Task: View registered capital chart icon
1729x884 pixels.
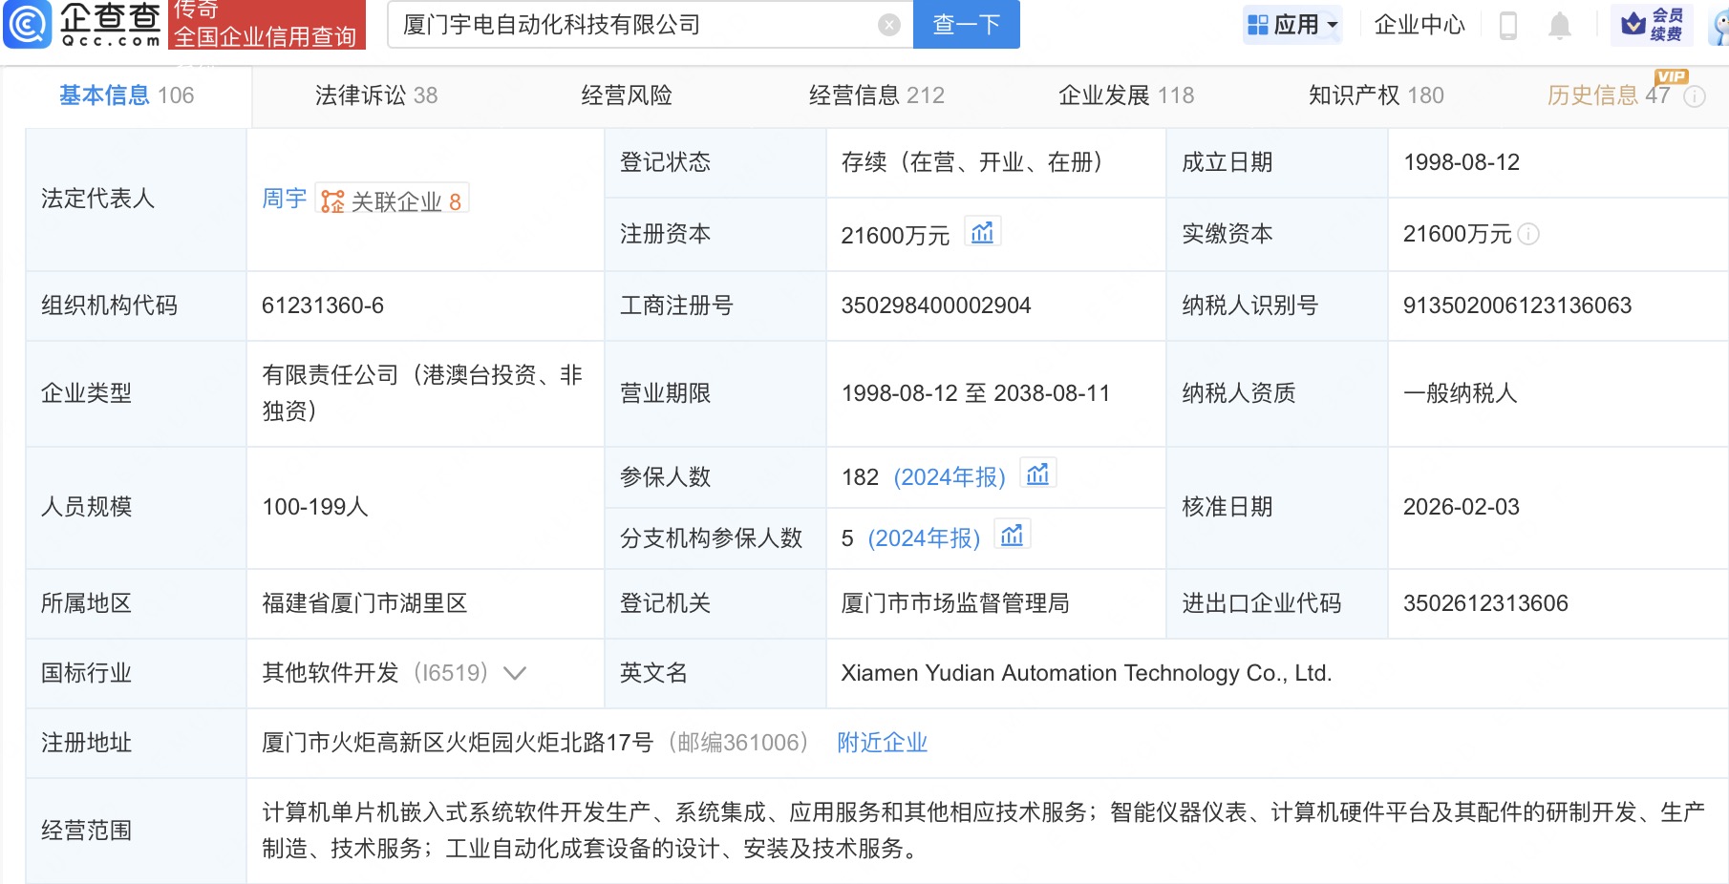Action: click(x=982, y=233)
